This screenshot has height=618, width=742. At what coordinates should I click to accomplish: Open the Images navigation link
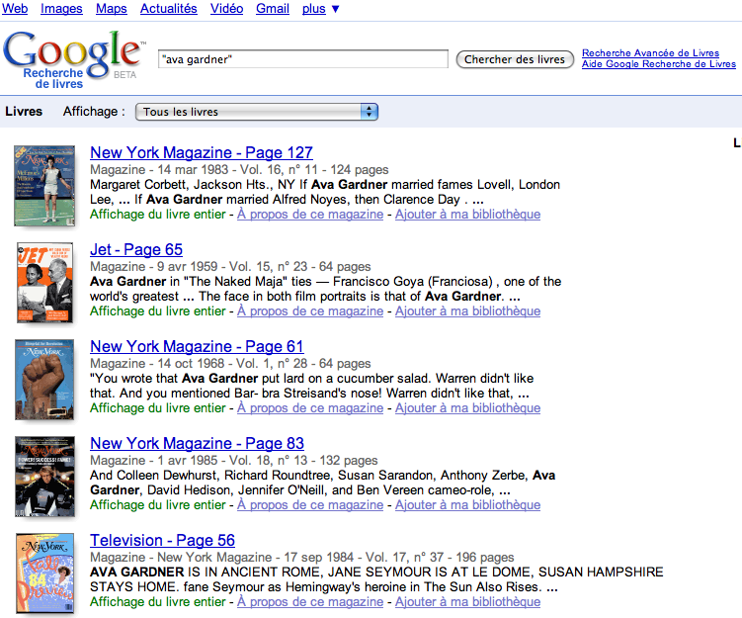(61, 9)
